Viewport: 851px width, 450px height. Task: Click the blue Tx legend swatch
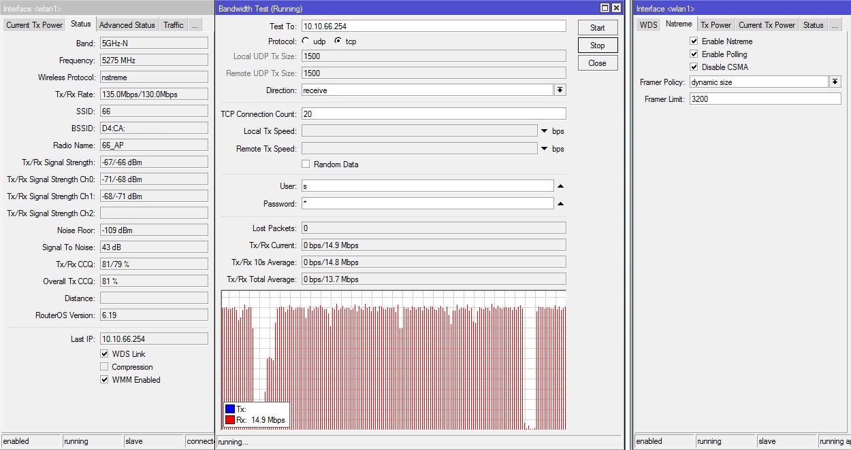click(x=230, y=409)
